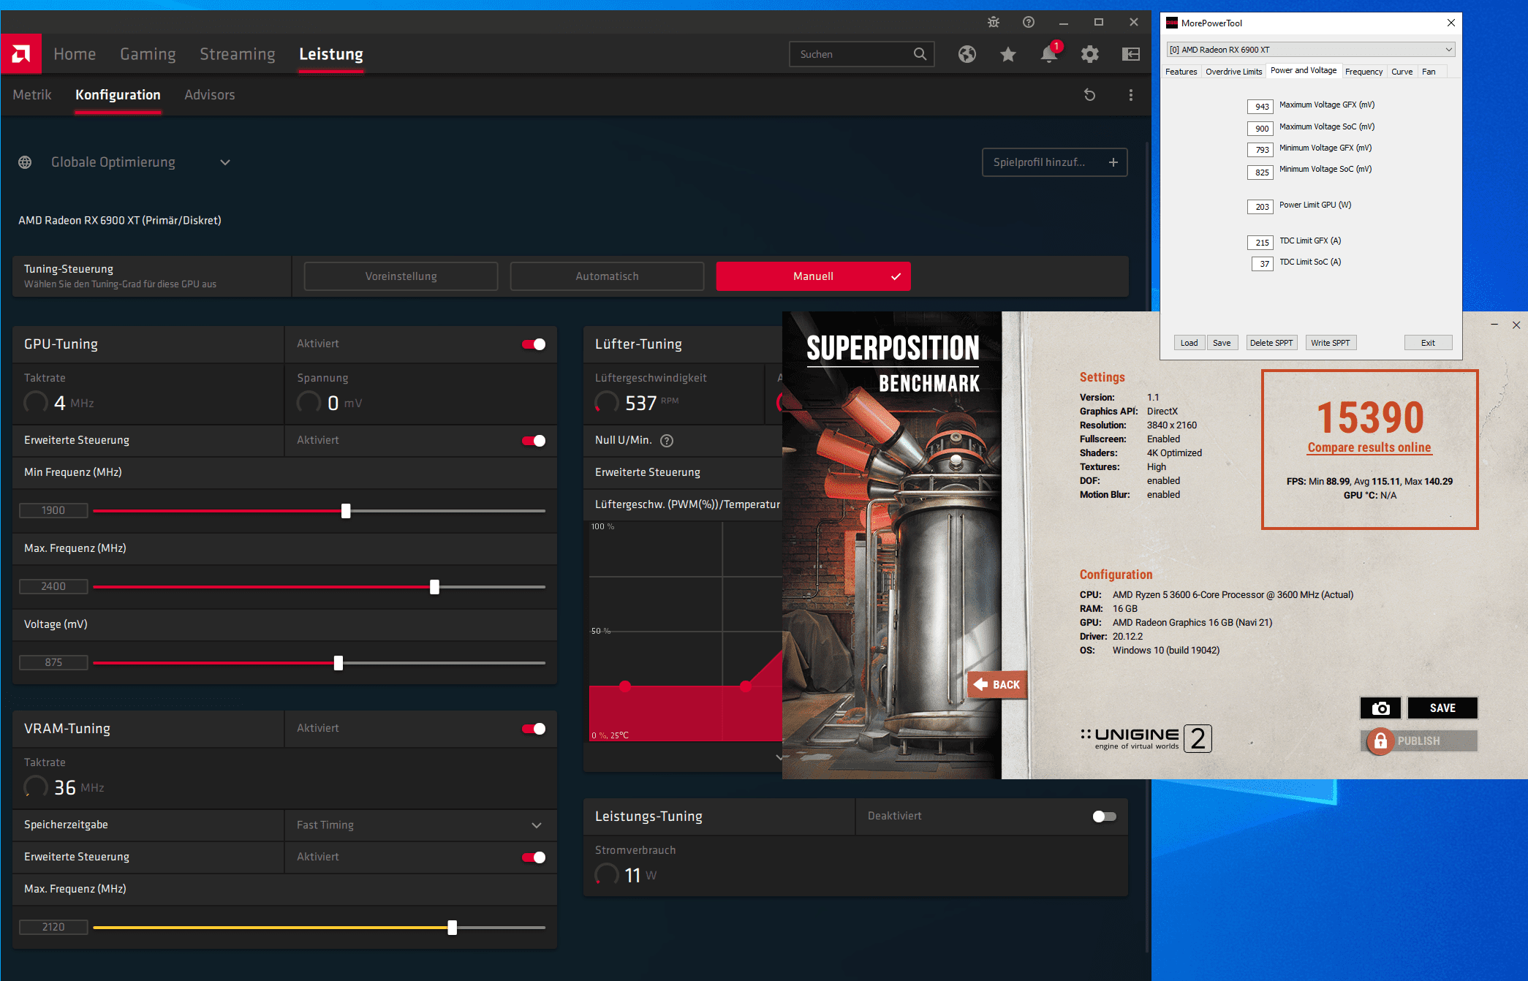This screenshot has width=1528, height=981.
Task: Click the Min Frequenz 1900 value box
Action: [53, 510]
